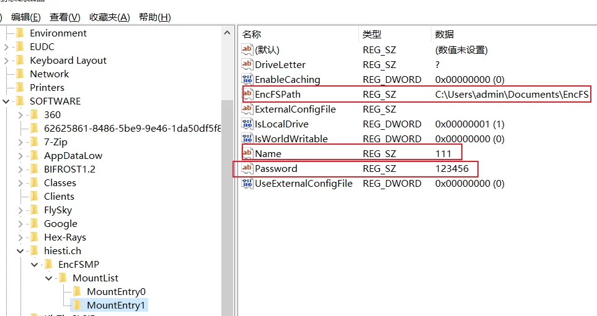Click the DWORD icon beside IsLocalDrive

247,124
